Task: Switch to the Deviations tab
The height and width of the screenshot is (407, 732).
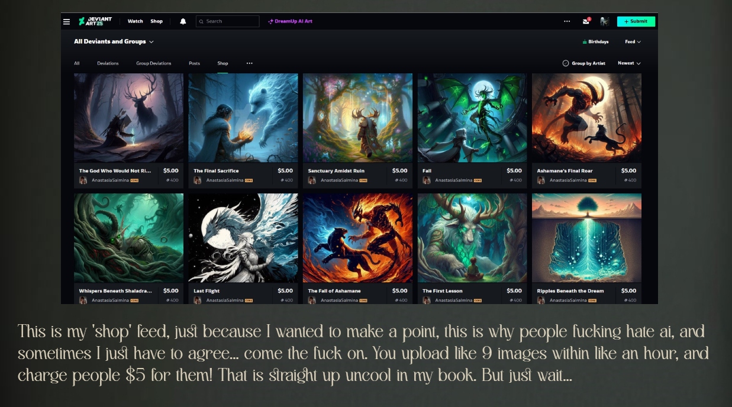Action: tap(108, 63)
